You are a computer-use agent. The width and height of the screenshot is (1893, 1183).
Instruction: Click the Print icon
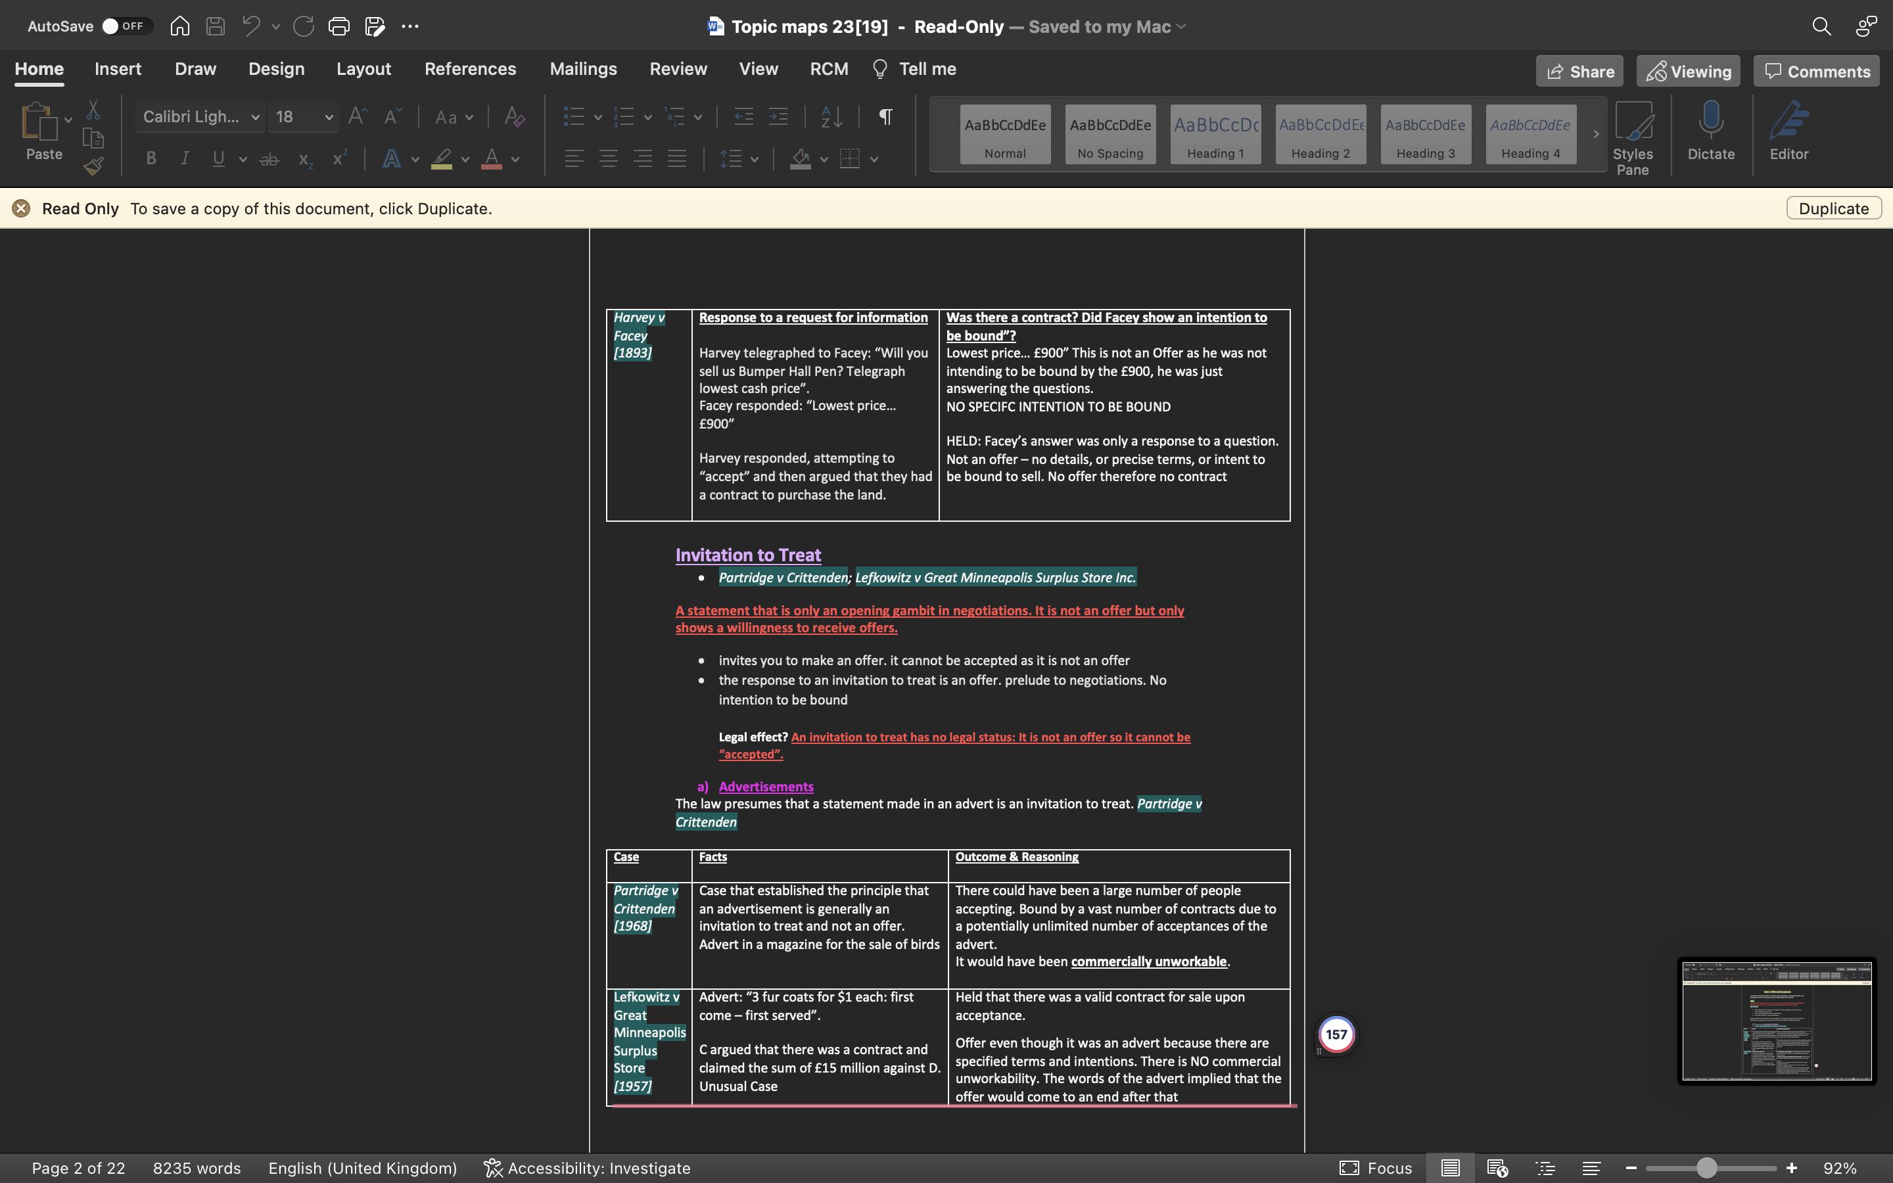tap(339, 26)
